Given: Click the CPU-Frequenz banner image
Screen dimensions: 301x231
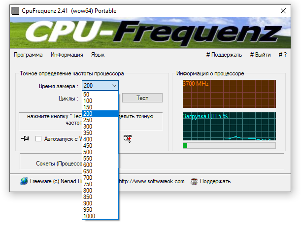Looking at the screenshot, I should (x=150, y=33).
